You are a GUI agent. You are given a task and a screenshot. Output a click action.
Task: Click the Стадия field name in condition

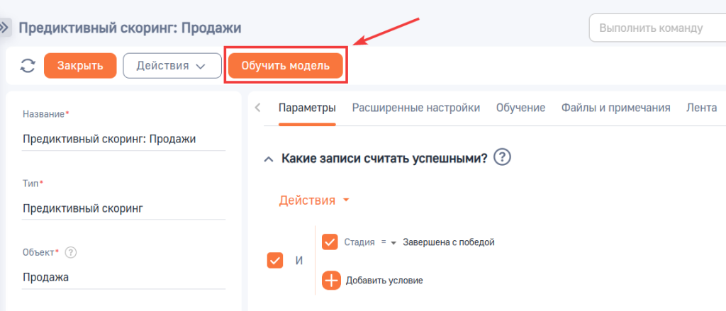click(359, 242)
